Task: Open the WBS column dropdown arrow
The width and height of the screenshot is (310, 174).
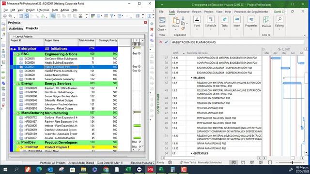Action: 184,53
